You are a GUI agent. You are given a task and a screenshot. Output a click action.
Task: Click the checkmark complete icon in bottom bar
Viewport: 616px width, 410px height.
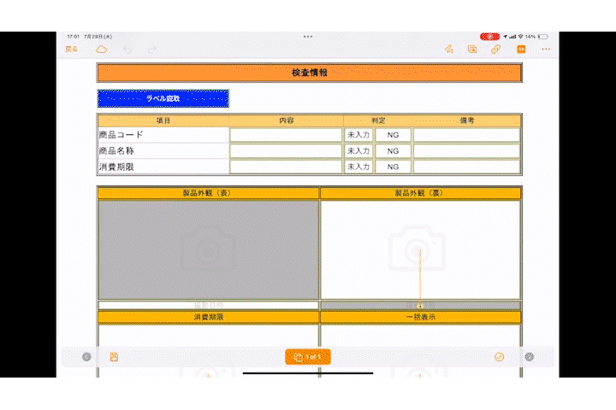(500, 357)
